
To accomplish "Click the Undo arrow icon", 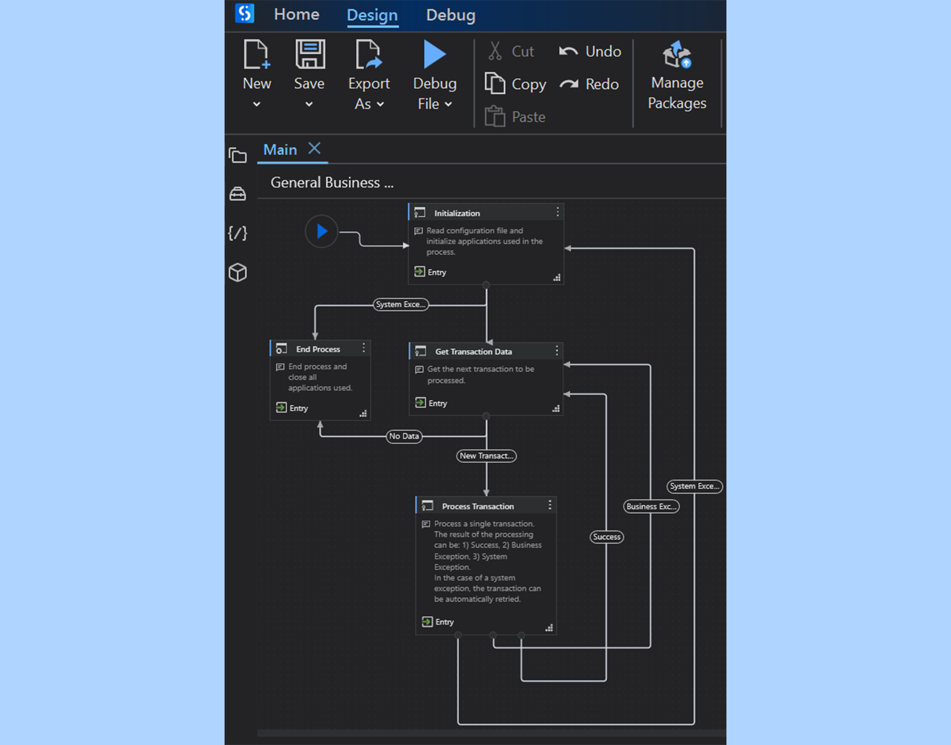I will tap(569, 52).
